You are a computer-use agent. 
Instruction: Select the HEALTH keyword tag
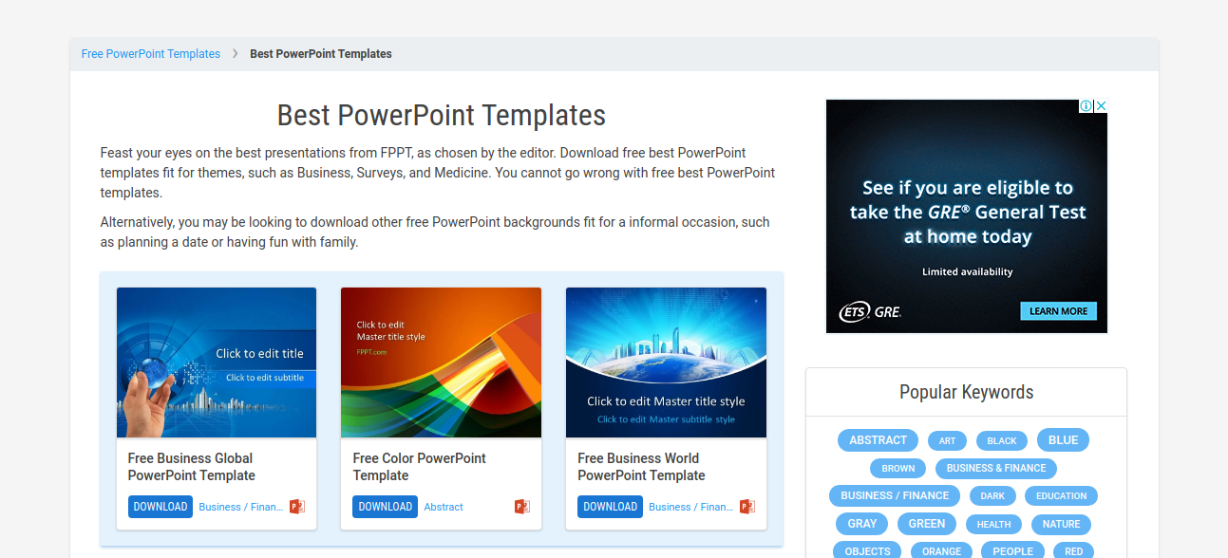994,524
